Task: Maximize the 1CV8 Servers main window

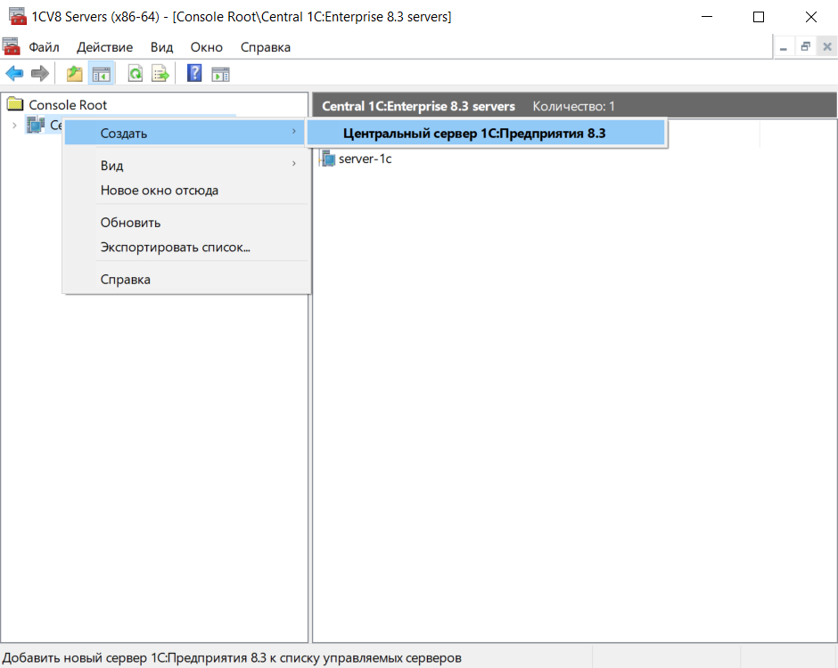Action: click(x=759, y=17)
